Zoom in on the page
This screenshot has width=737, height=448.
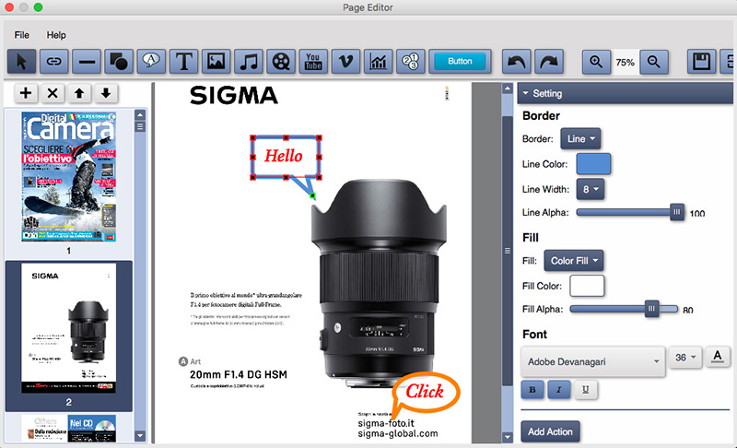point(596,62)
